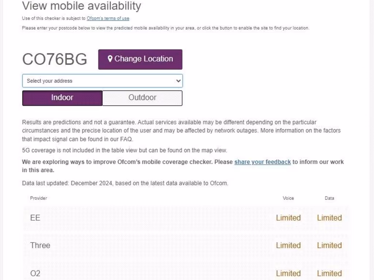Click Three's Voice Limited status

288,245
